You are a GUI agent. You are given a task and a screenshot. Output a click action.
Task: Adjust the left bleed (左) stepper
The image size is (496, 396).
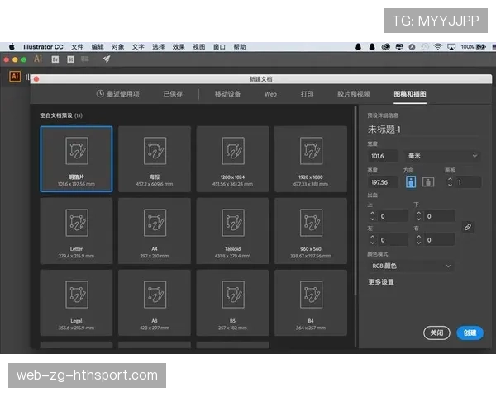pyautogui.click(x=372, y=240)
